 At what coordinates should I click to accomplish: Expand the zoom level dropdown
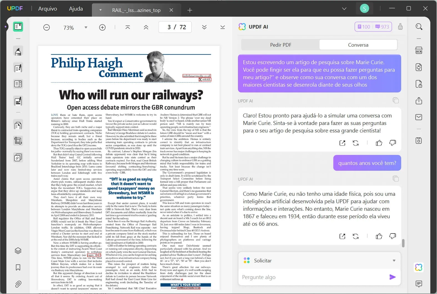pos(86,27)
